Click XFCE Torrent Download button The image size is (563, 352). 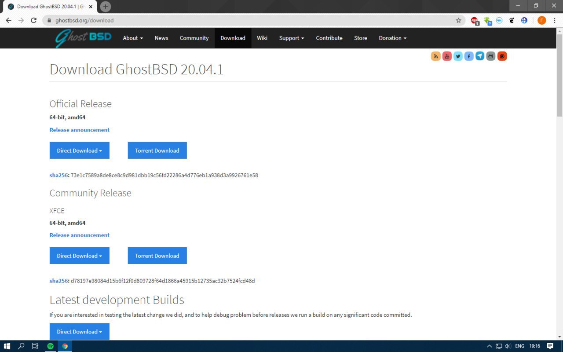pos(157,256)
